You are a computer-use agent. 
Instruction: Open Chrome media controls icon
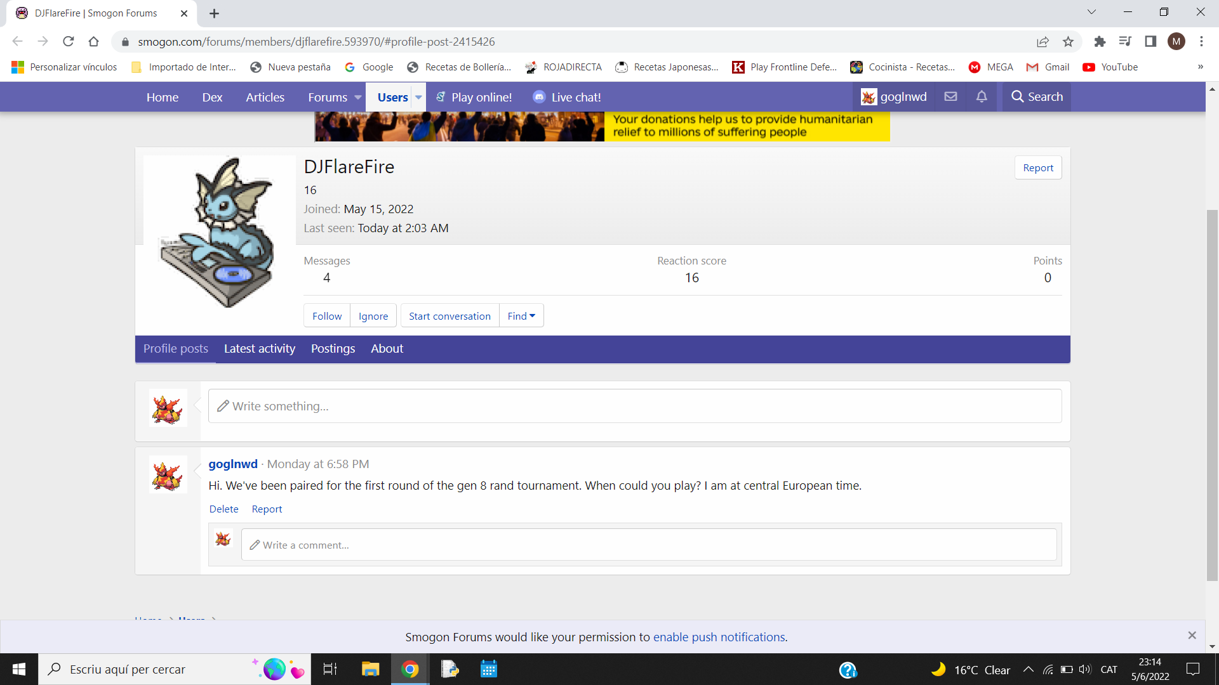[1125, 42]
